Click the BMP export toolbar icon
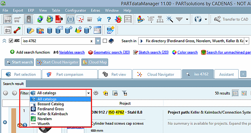 (x=8, y=19)
